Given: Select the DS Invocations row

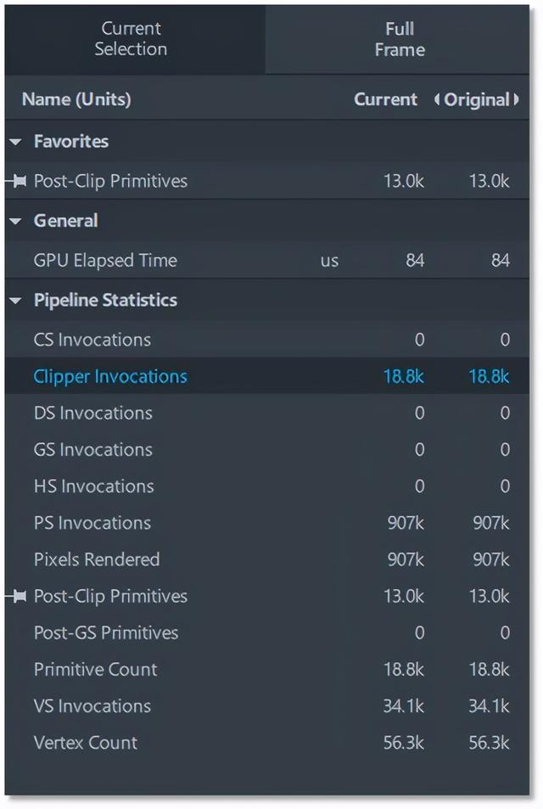Looking at the screenshot, I should 92,413.
